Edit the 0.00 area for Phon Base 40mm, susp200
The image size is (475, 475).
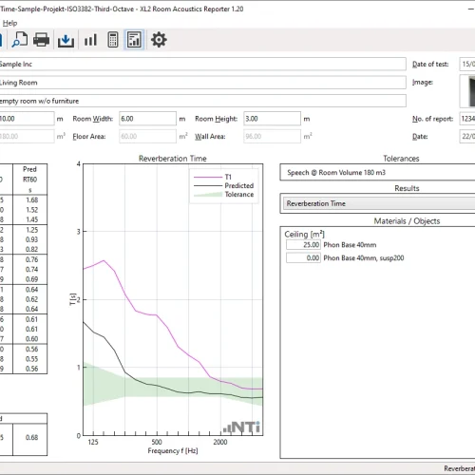point(303,257)
